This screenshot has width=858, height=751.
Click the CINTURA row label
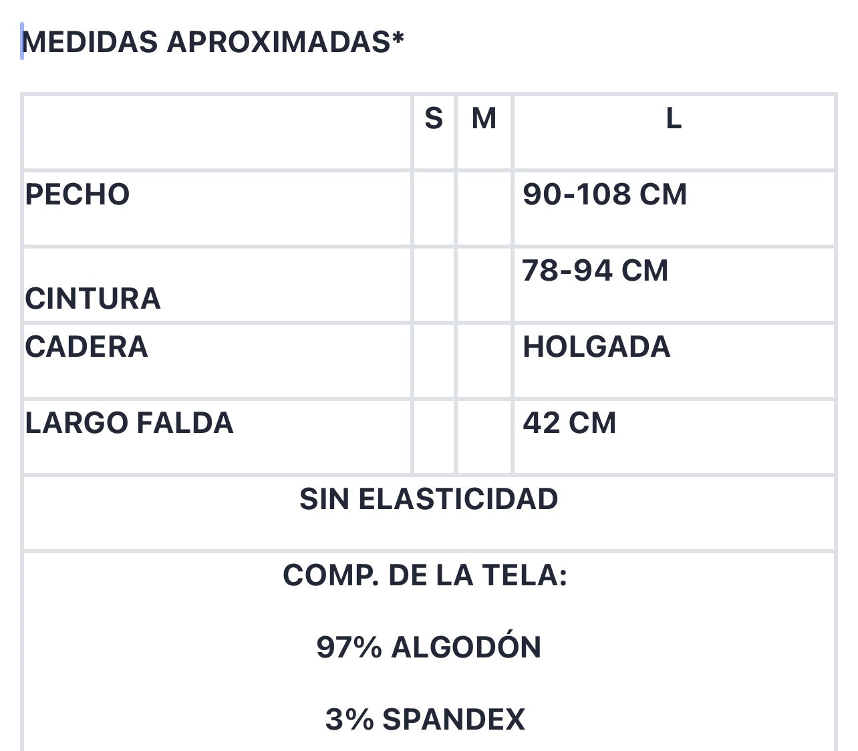(93, 299)
